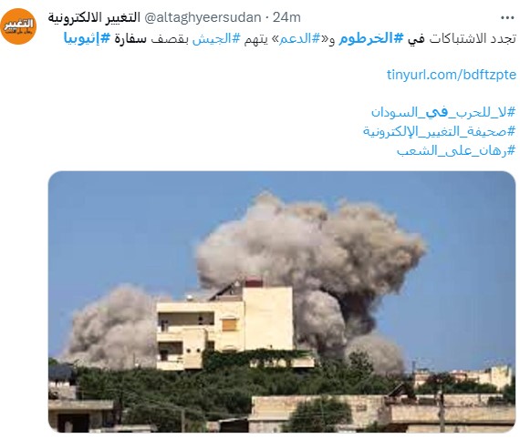Open the @altaghyeersudan handle link
Screen dimensions: 520x439
point(203,17)
